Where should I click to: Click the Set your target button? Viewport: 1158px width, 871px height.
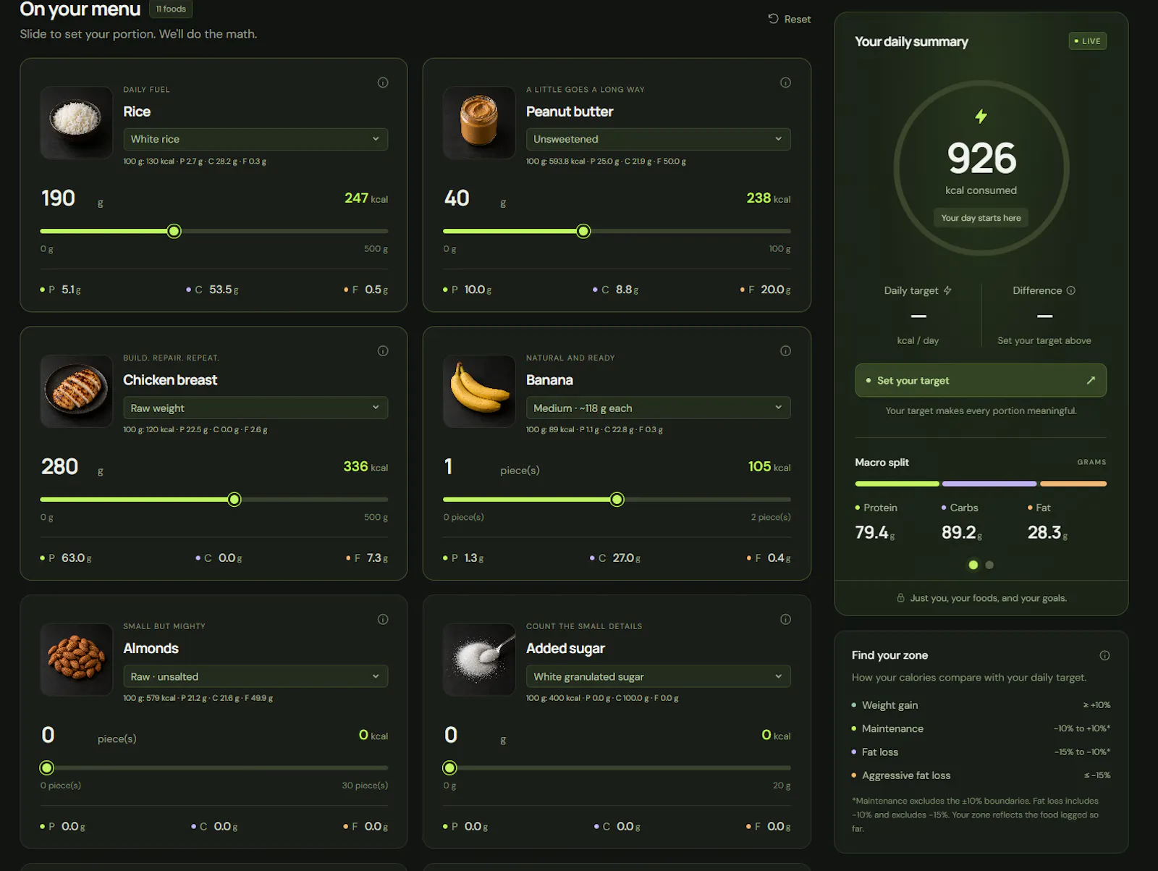click(981, 380)
